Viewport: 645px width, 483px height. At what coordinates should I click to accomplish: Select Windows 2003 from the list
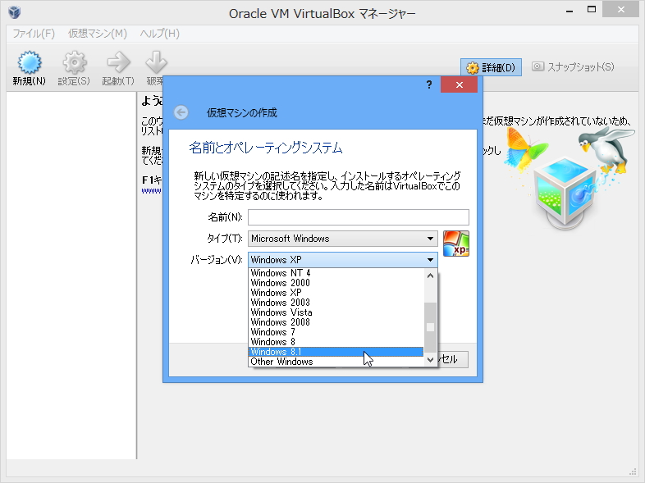tap(336, 303)
